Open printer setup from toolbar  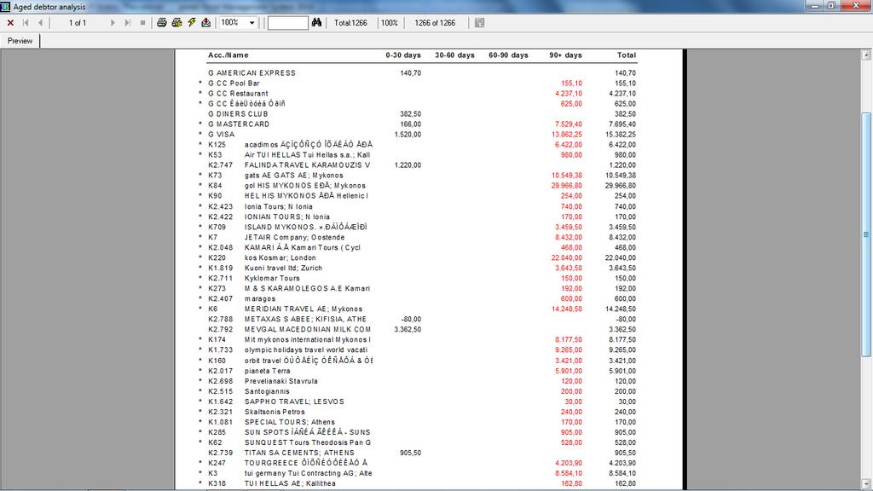coord(176,23)
